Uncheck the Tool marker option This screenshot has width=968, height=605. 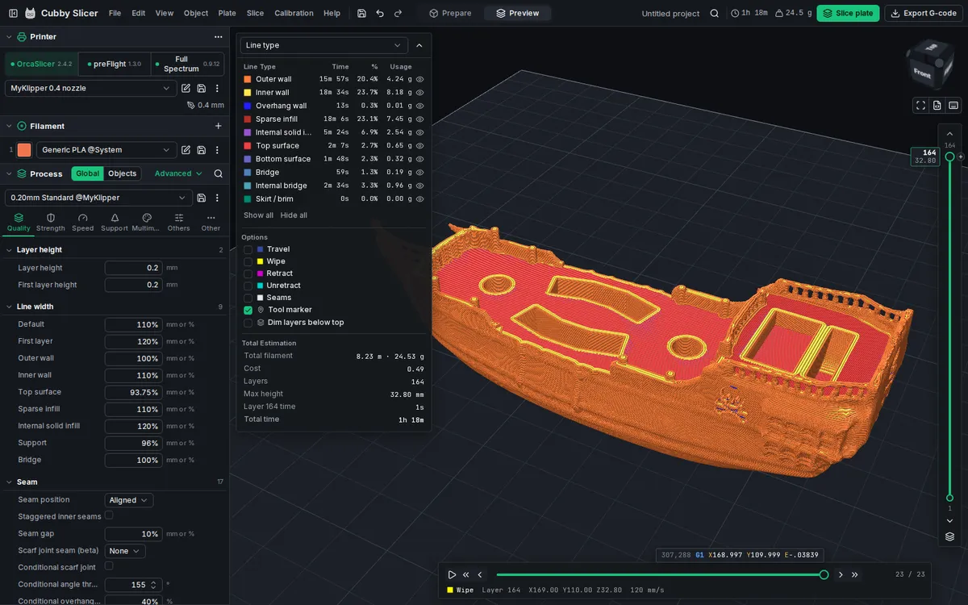click(248, 310)
